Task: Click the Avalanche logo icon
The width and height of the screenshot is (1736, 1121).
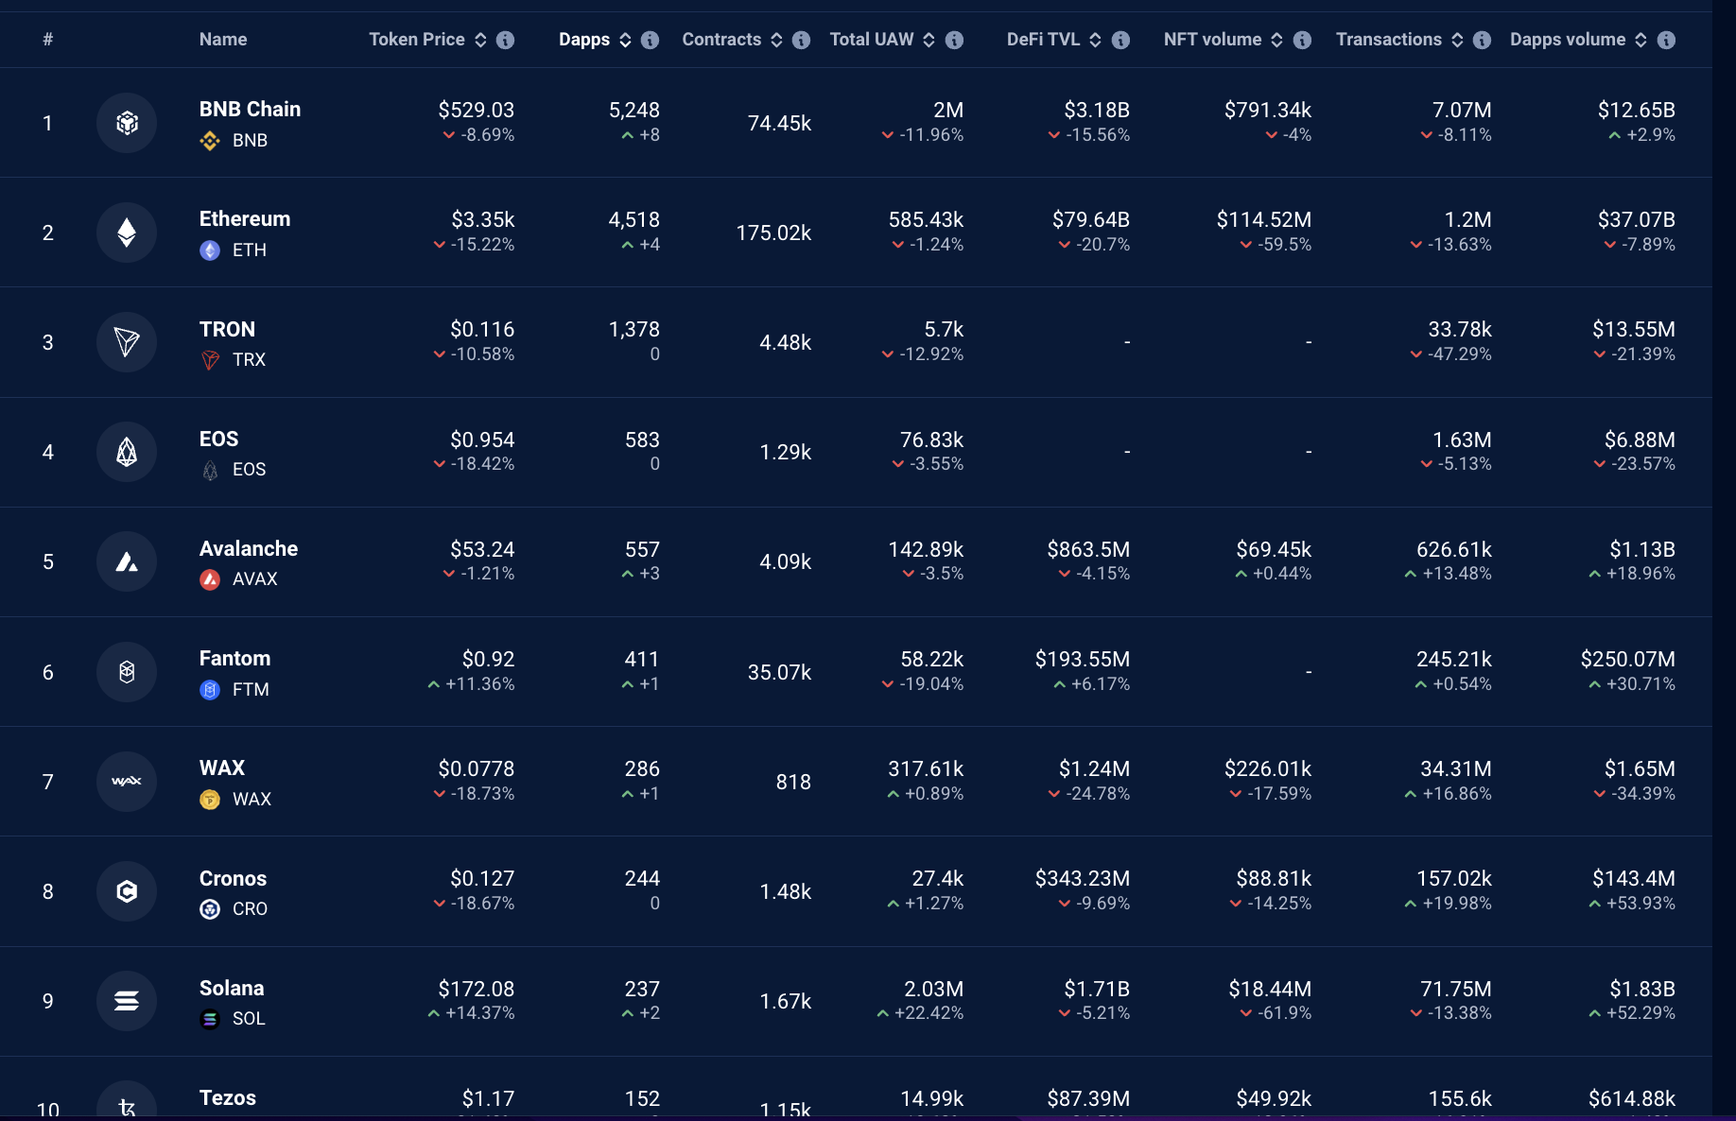Action: (127, 561)
